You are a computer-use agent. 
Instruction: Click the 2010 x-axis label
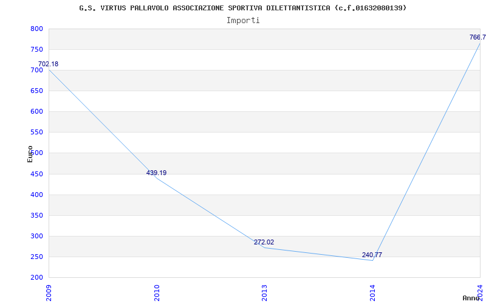pyautogui.click(x=157, y=293)
